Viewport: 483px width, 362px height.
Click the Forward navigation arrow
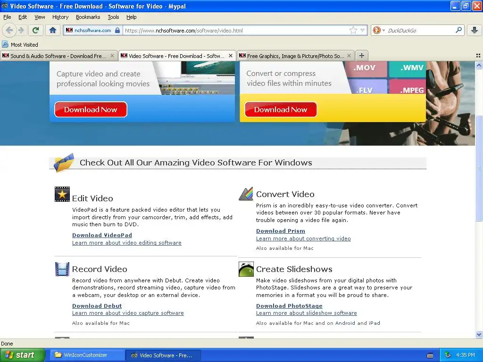[x=21, y=30]
